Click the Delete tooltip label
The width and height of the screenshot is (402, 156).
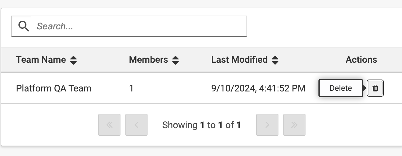[x=341, y=88]
